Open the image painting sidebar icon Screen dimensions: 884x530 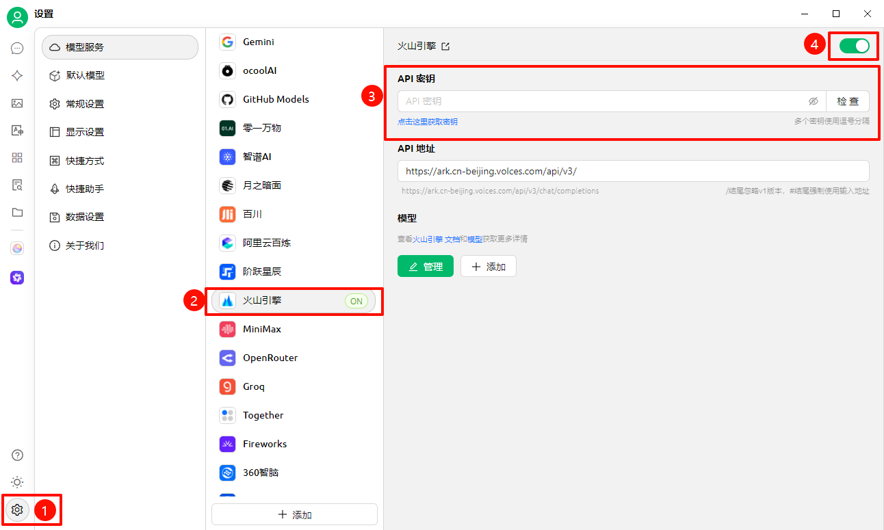[17, 103]
